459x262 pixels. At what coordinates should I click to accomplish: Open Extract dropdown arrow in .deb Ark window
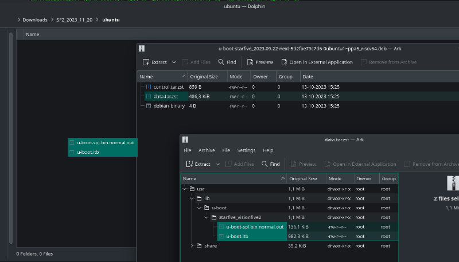[x=174, y=62]
